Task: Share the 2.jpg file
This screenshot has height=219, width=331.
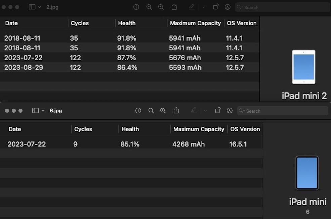Action: (x=174, y=7)
